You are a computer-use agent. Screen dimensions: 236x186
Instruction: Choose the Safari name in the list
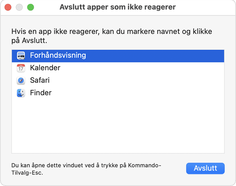[40, 80]
